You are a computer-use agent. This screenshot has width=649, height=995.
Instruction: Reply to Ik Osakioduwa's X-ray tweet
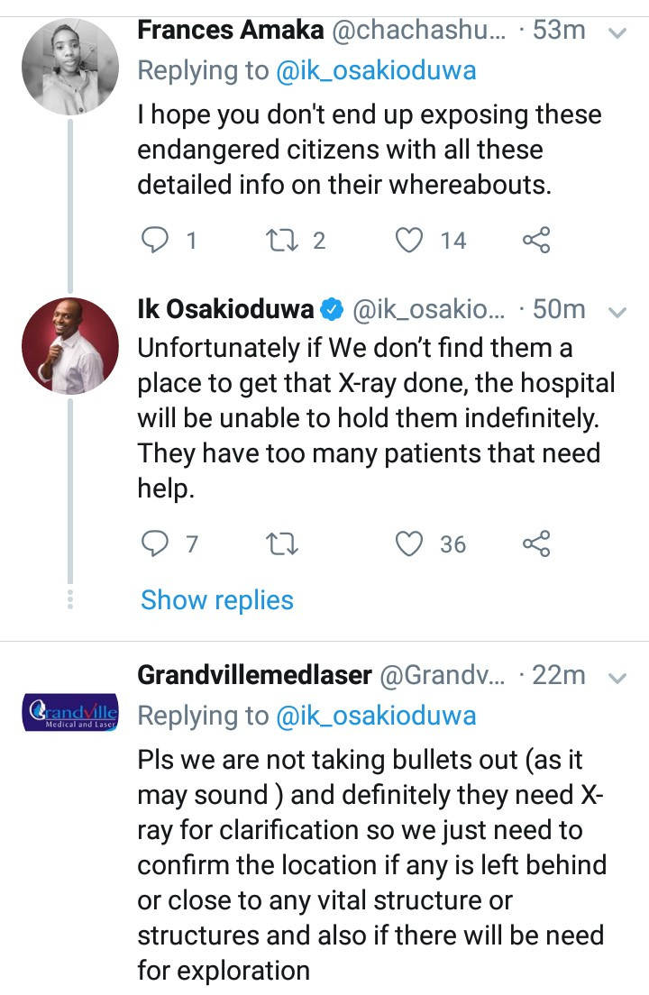158,544
